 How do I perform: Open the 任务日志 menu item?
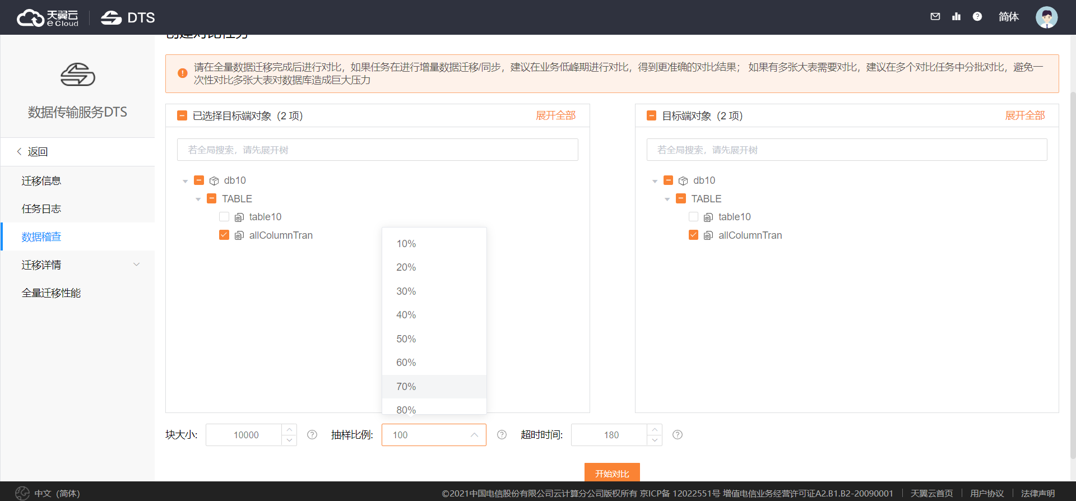41,209
